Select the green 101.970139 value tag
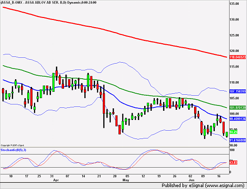Viewport: 247px width, 189px height. pyautogui.click(x=238, y=107)
